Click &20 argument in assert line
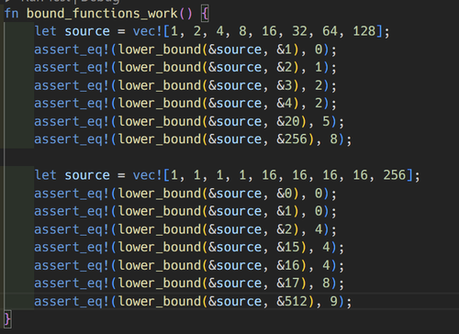Screen dimensions: 459x334 click(x=288, y=121)
